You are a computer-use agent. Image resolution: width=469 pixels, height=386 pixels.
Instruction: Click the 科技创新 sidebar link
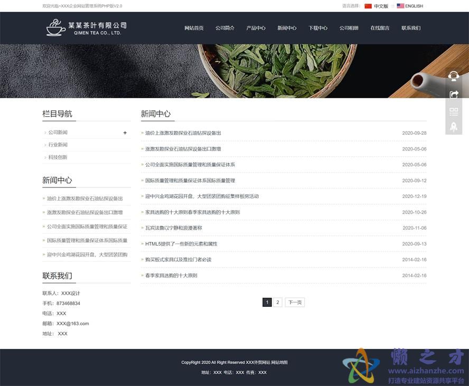[58, 157]
